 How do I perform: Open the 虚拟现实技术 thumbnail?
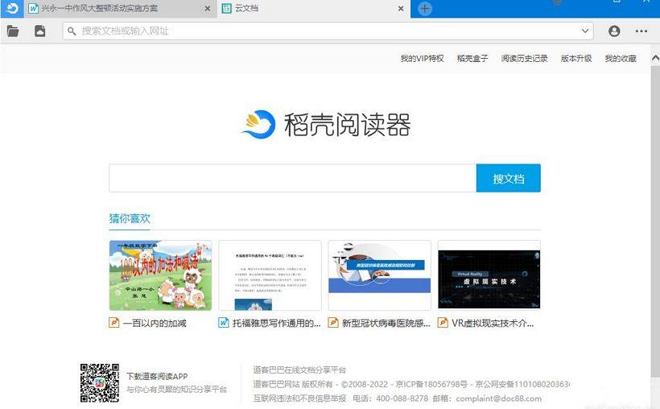point(489,275)
